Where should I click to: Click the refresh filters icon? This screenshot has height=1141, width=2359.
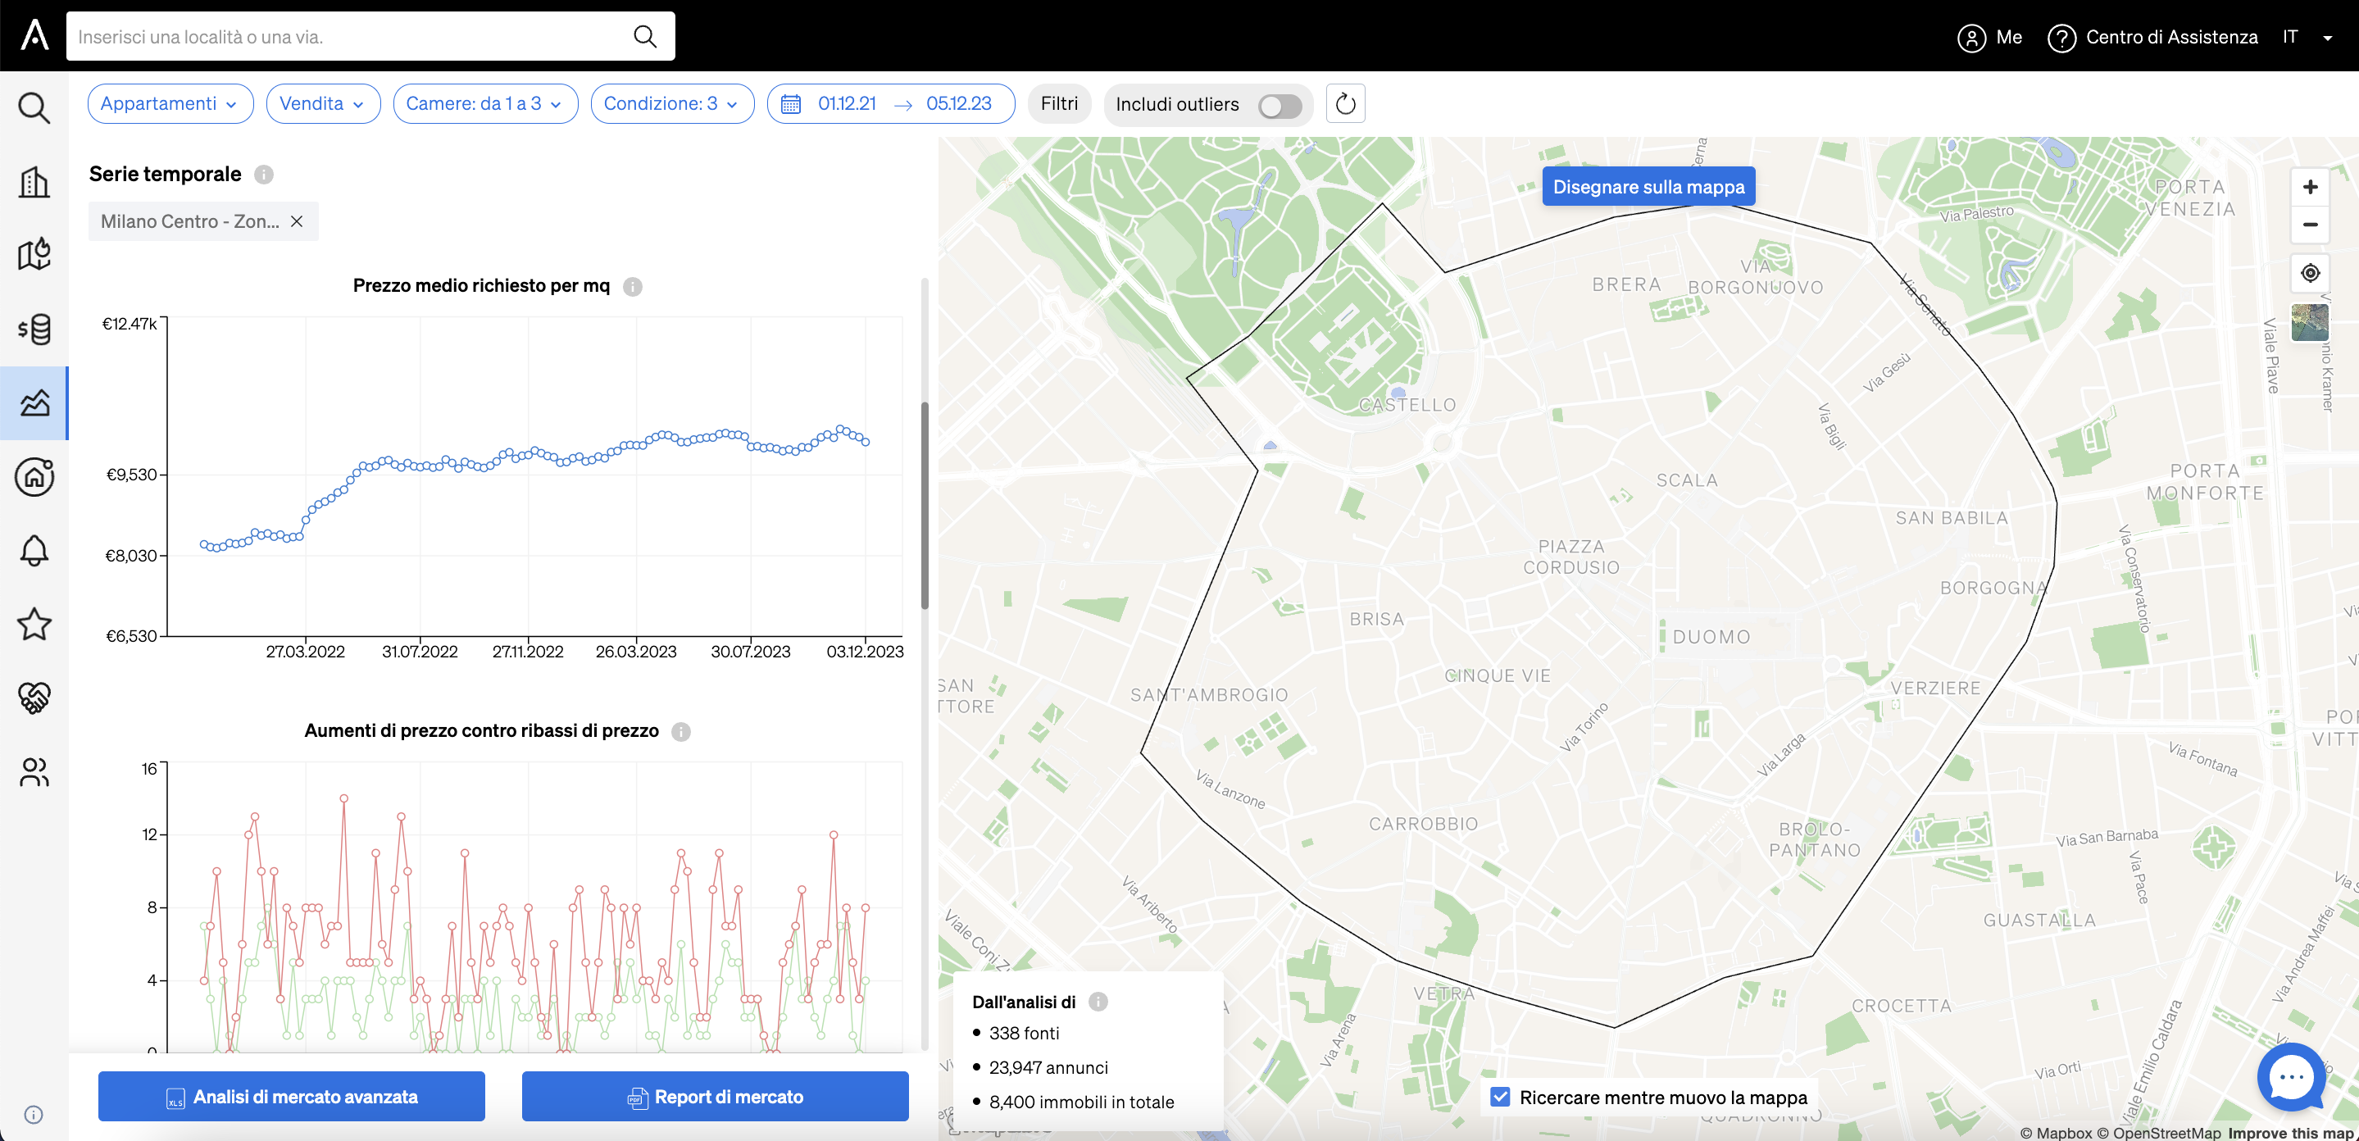[1345, 103]
